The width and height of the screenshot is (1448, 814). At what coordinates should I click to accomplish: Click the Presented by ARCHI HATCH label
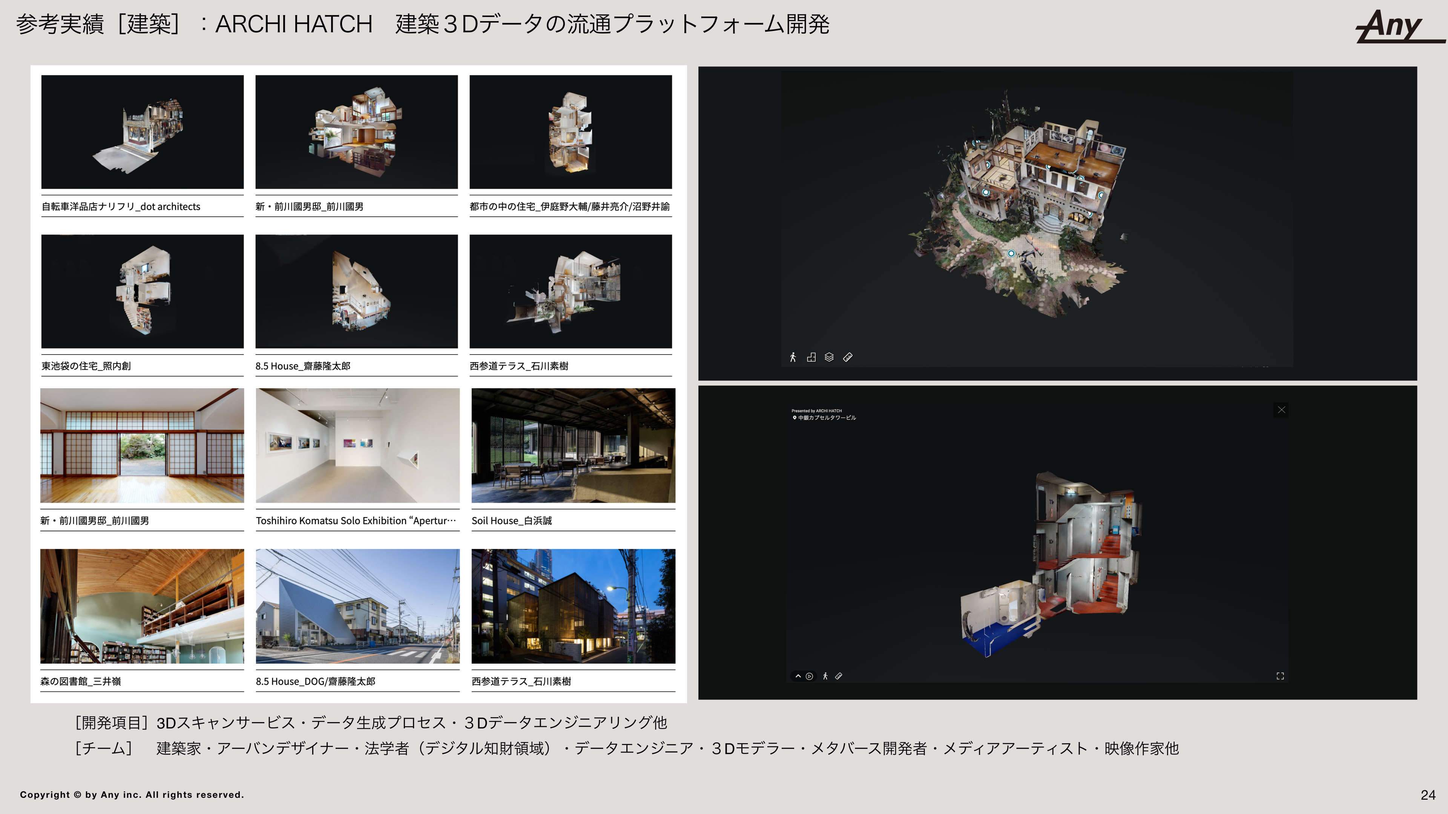tap(817, 411)
